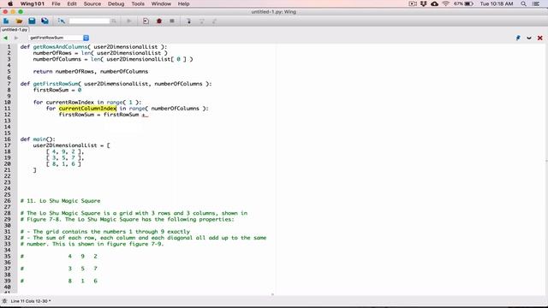Screen dimensions: 548x308
Task: Click the Step Into debug icon
Action: point(188,21)
